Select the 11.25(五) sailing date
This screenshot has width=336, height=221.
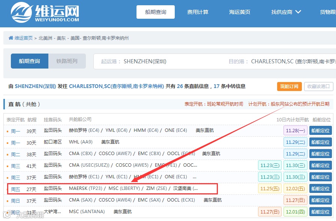pyautogui.click(x=270, y=188)
